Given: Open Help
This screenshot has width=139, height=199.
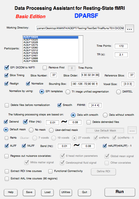Looking at the screenshot, I should 11,192.
